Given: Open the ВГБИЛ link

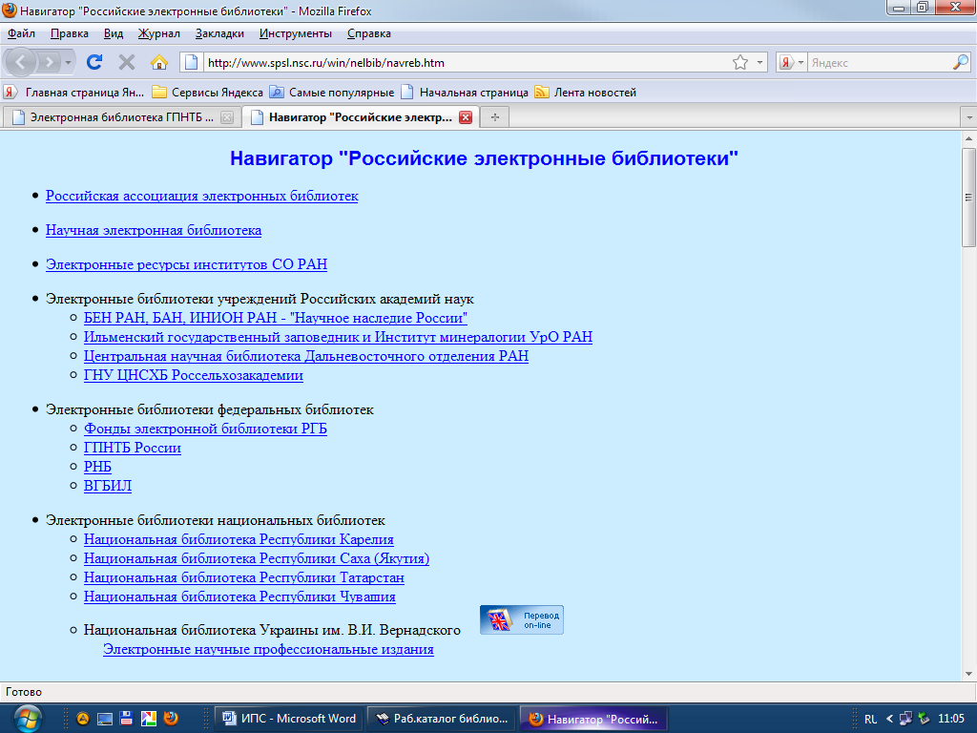Looking at the screenshot, I should tap(107, 486).
